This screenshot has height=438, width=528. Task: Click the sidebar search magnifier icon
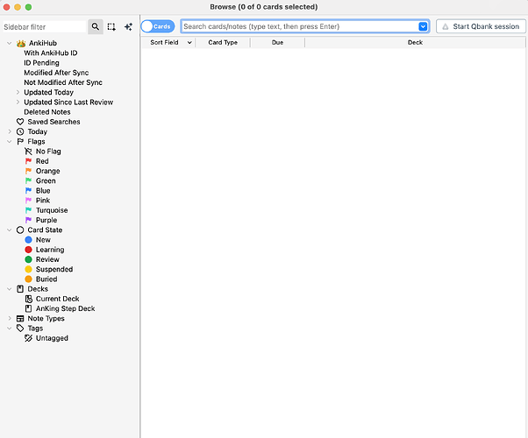(96, 26)
